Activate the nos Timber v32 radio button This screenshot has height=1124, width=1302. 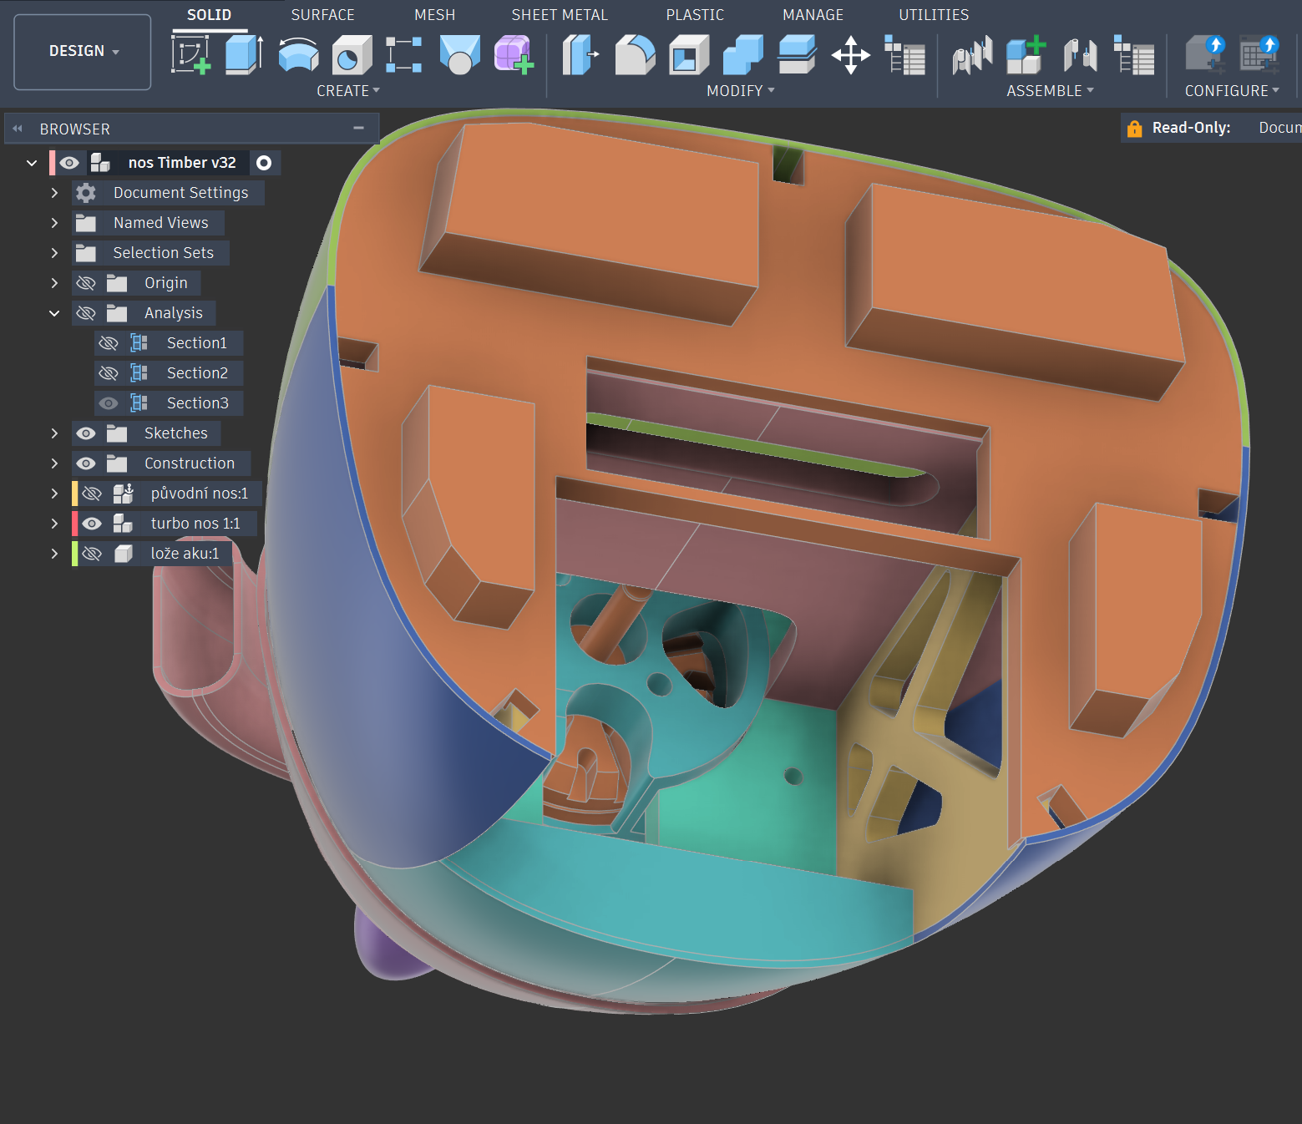pos(264,163)
